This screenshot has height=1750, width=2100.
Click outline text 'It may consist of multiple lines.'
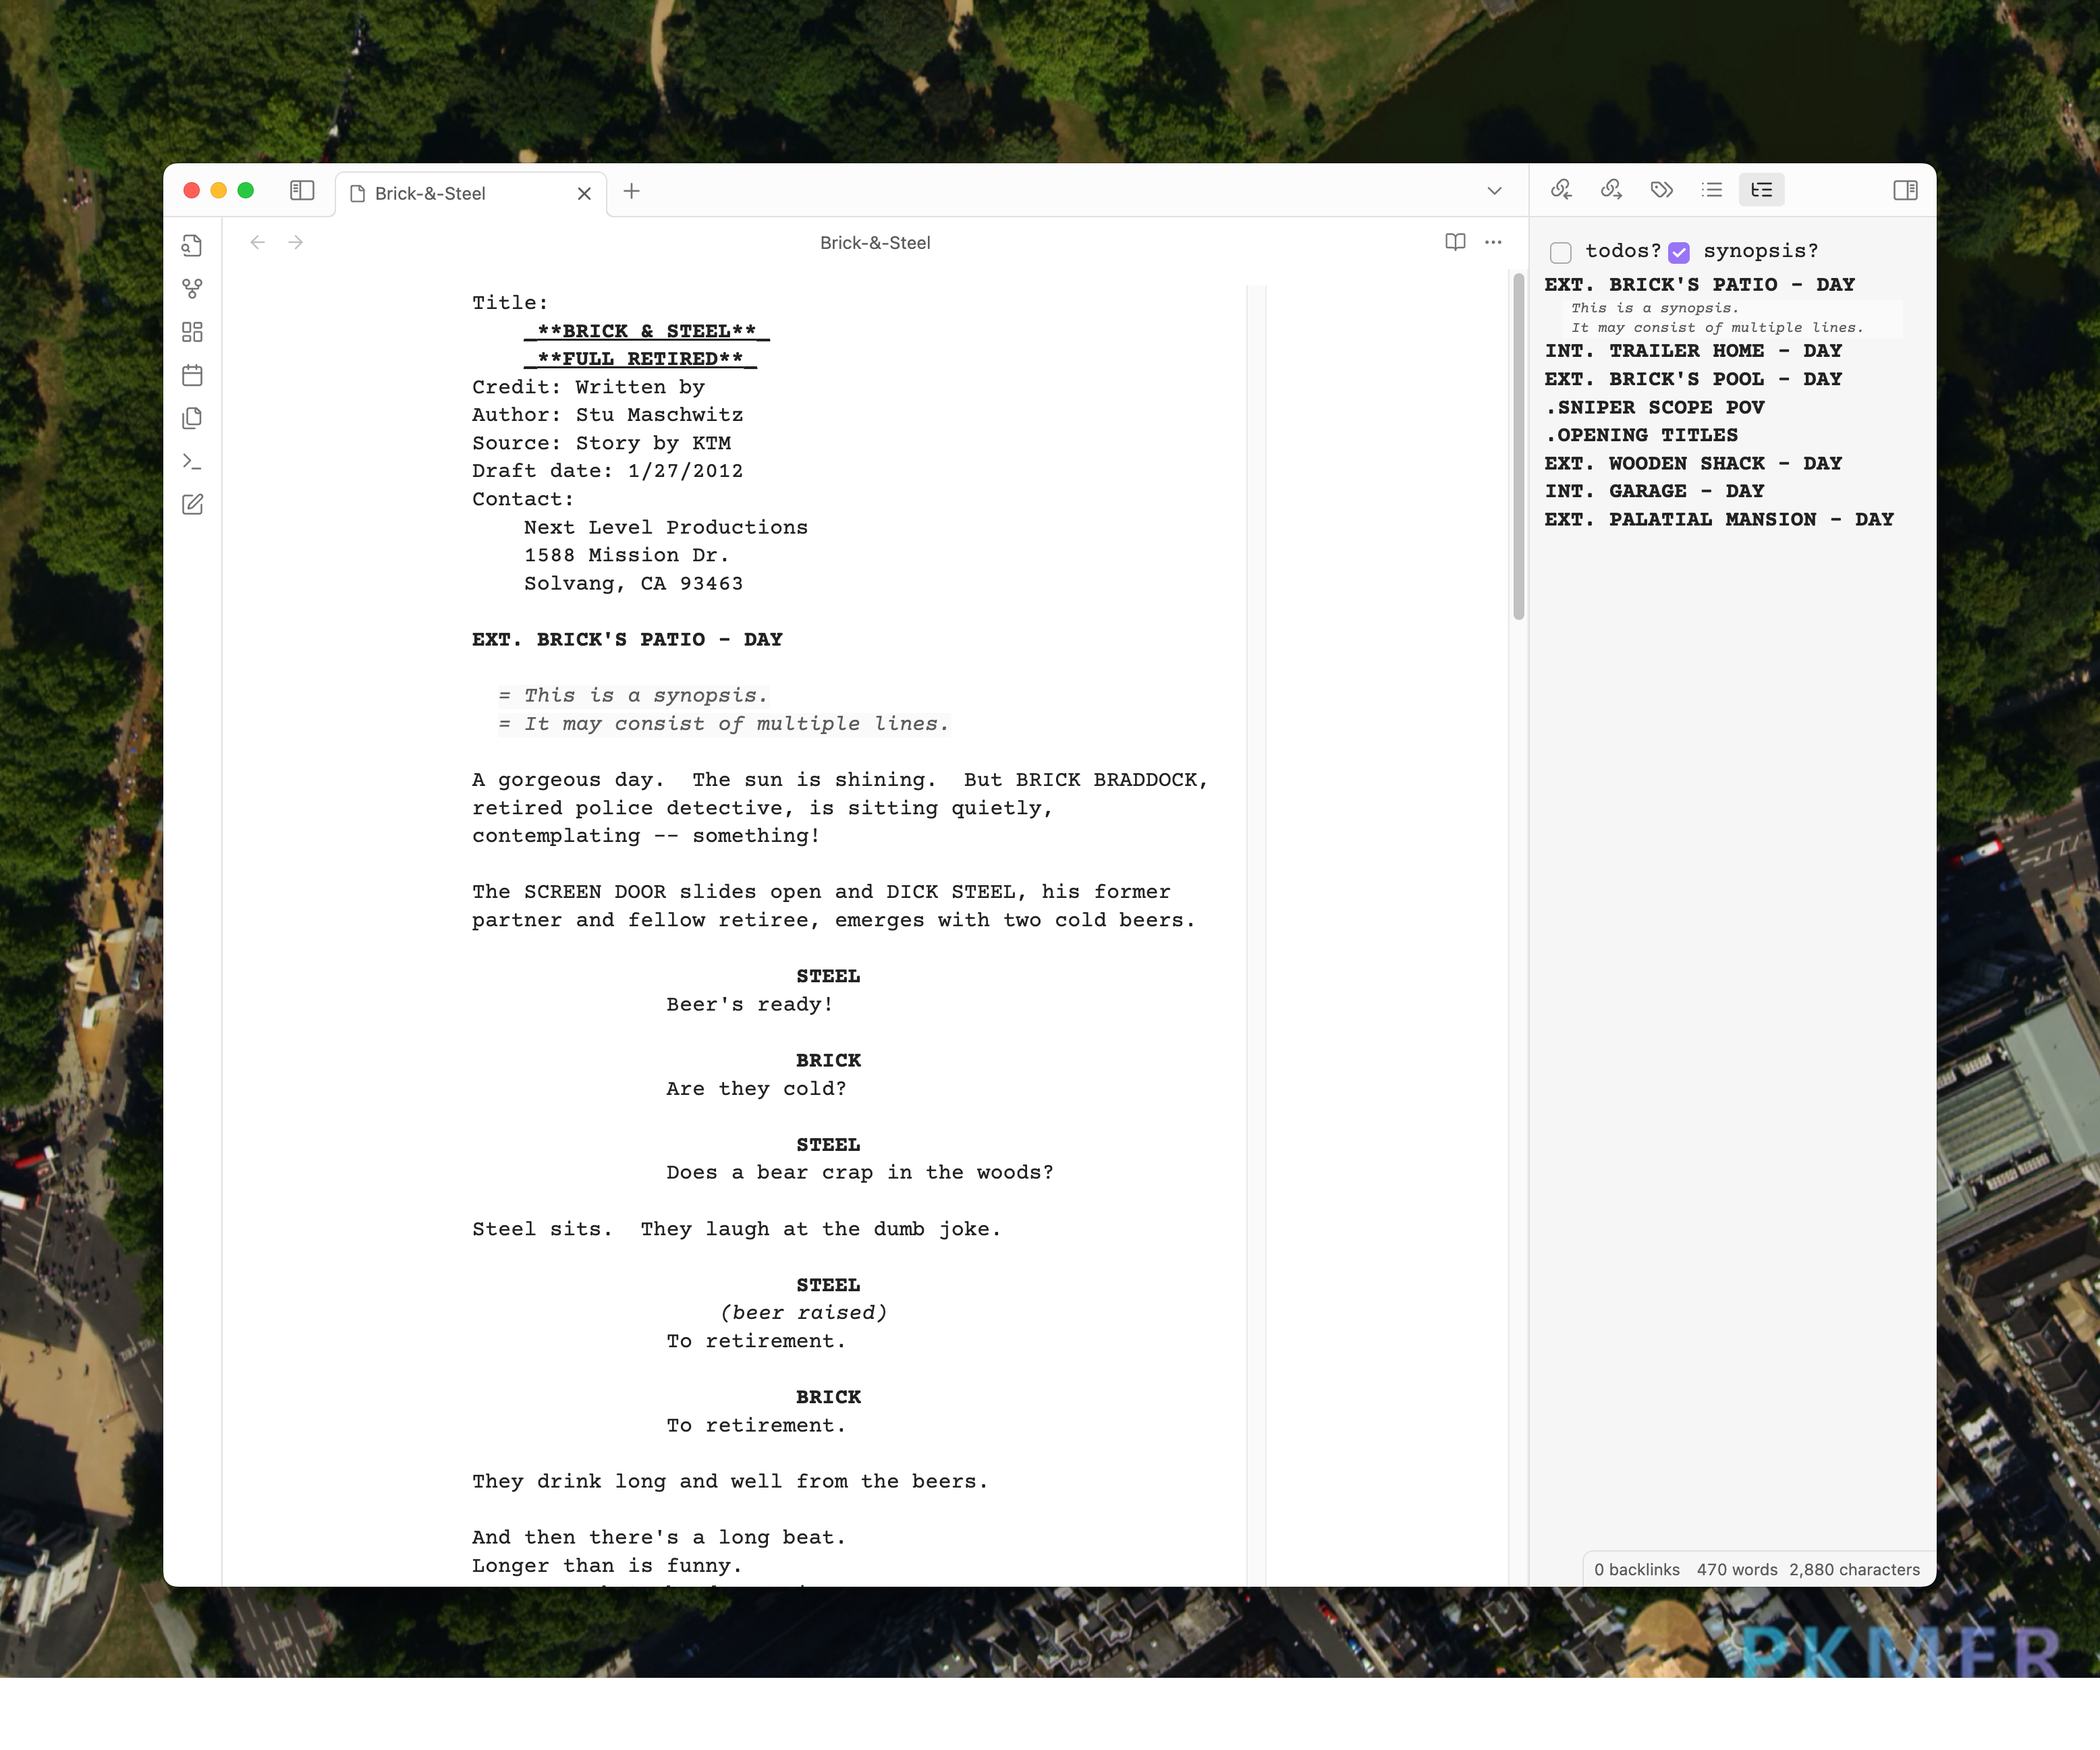pos(1717,327)
